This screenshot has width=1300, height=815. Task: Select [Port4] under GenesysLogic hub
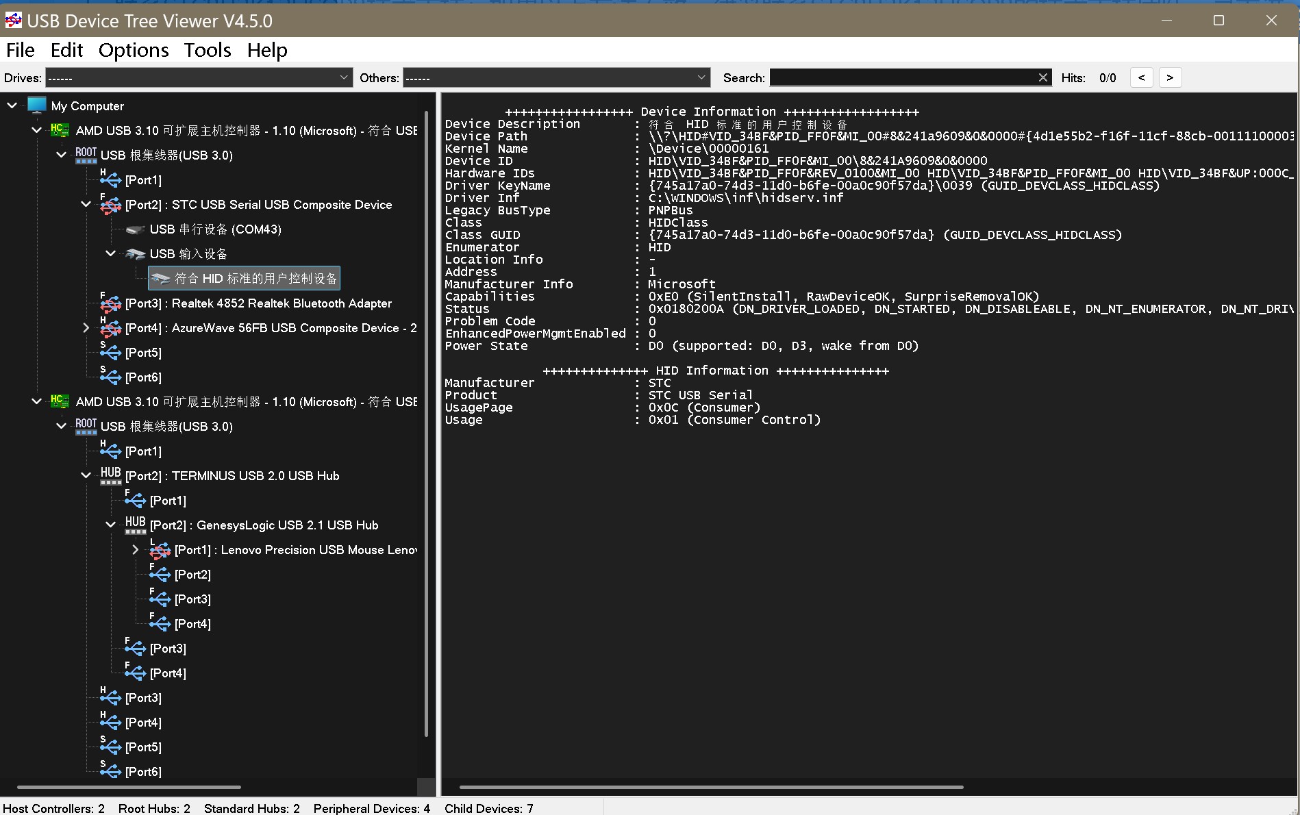pos(192,623)
